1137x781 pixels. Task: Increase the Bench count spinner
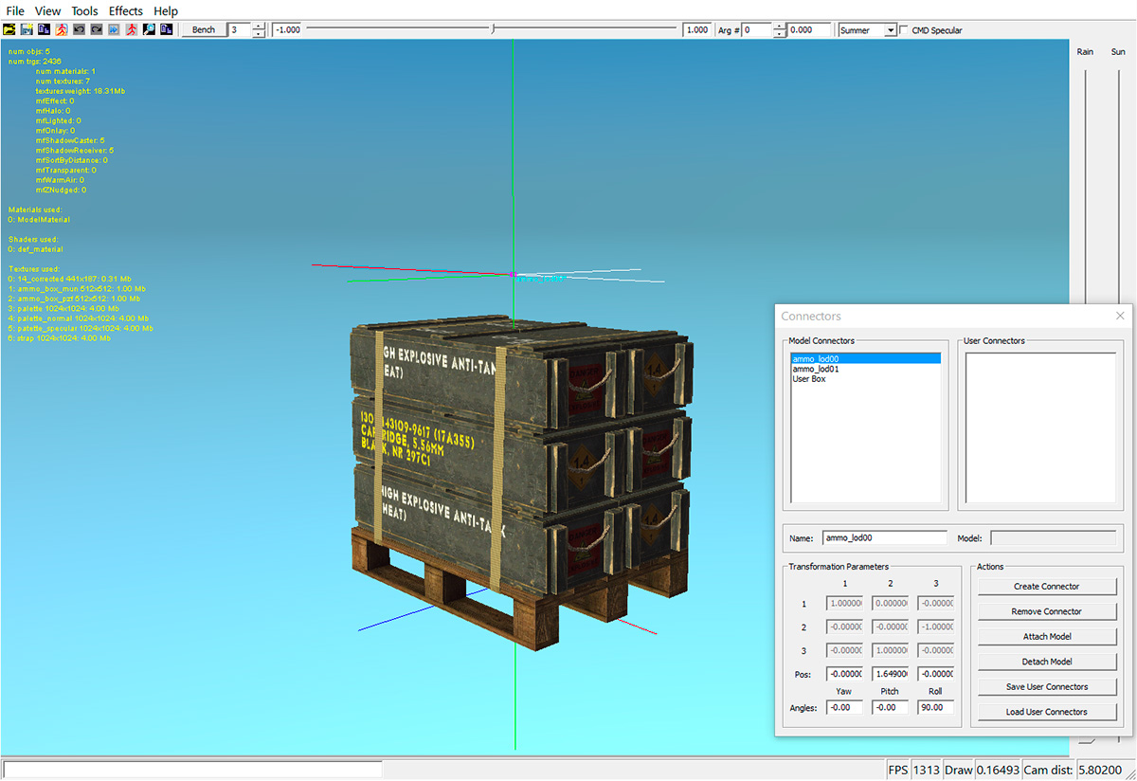pos(259,27)
